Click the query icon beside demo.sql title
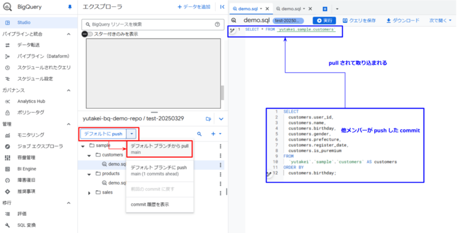The image size is (457, 233). 234,21
